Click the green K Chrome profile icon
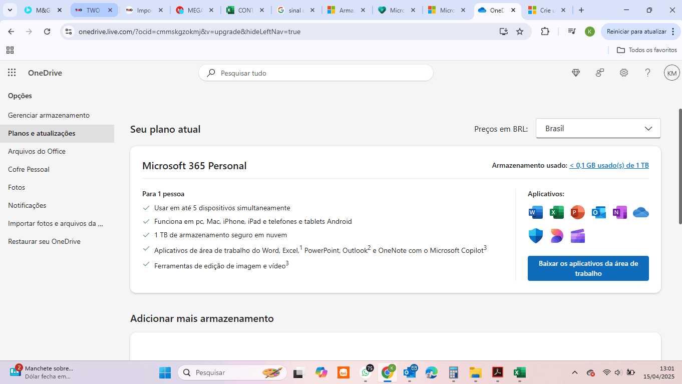The width and height of the screenshot is (682, 384). [590, 32]
